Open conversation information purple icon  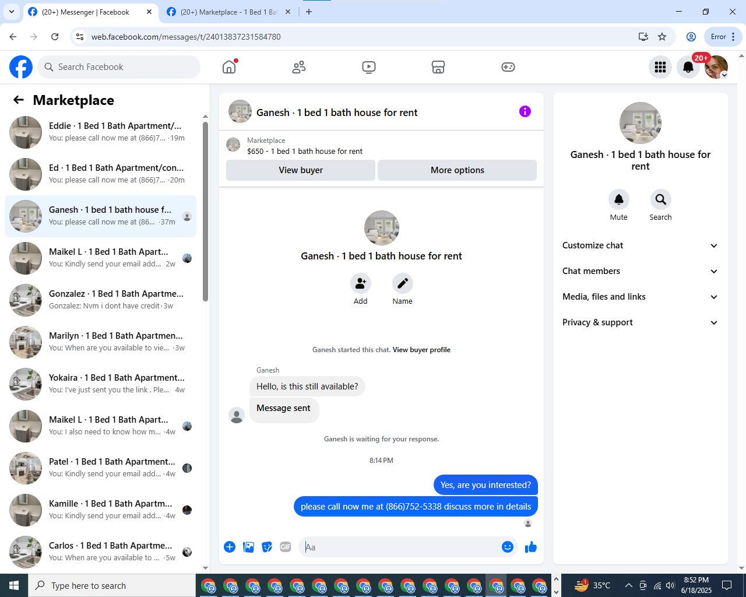[x=525, y=111]
